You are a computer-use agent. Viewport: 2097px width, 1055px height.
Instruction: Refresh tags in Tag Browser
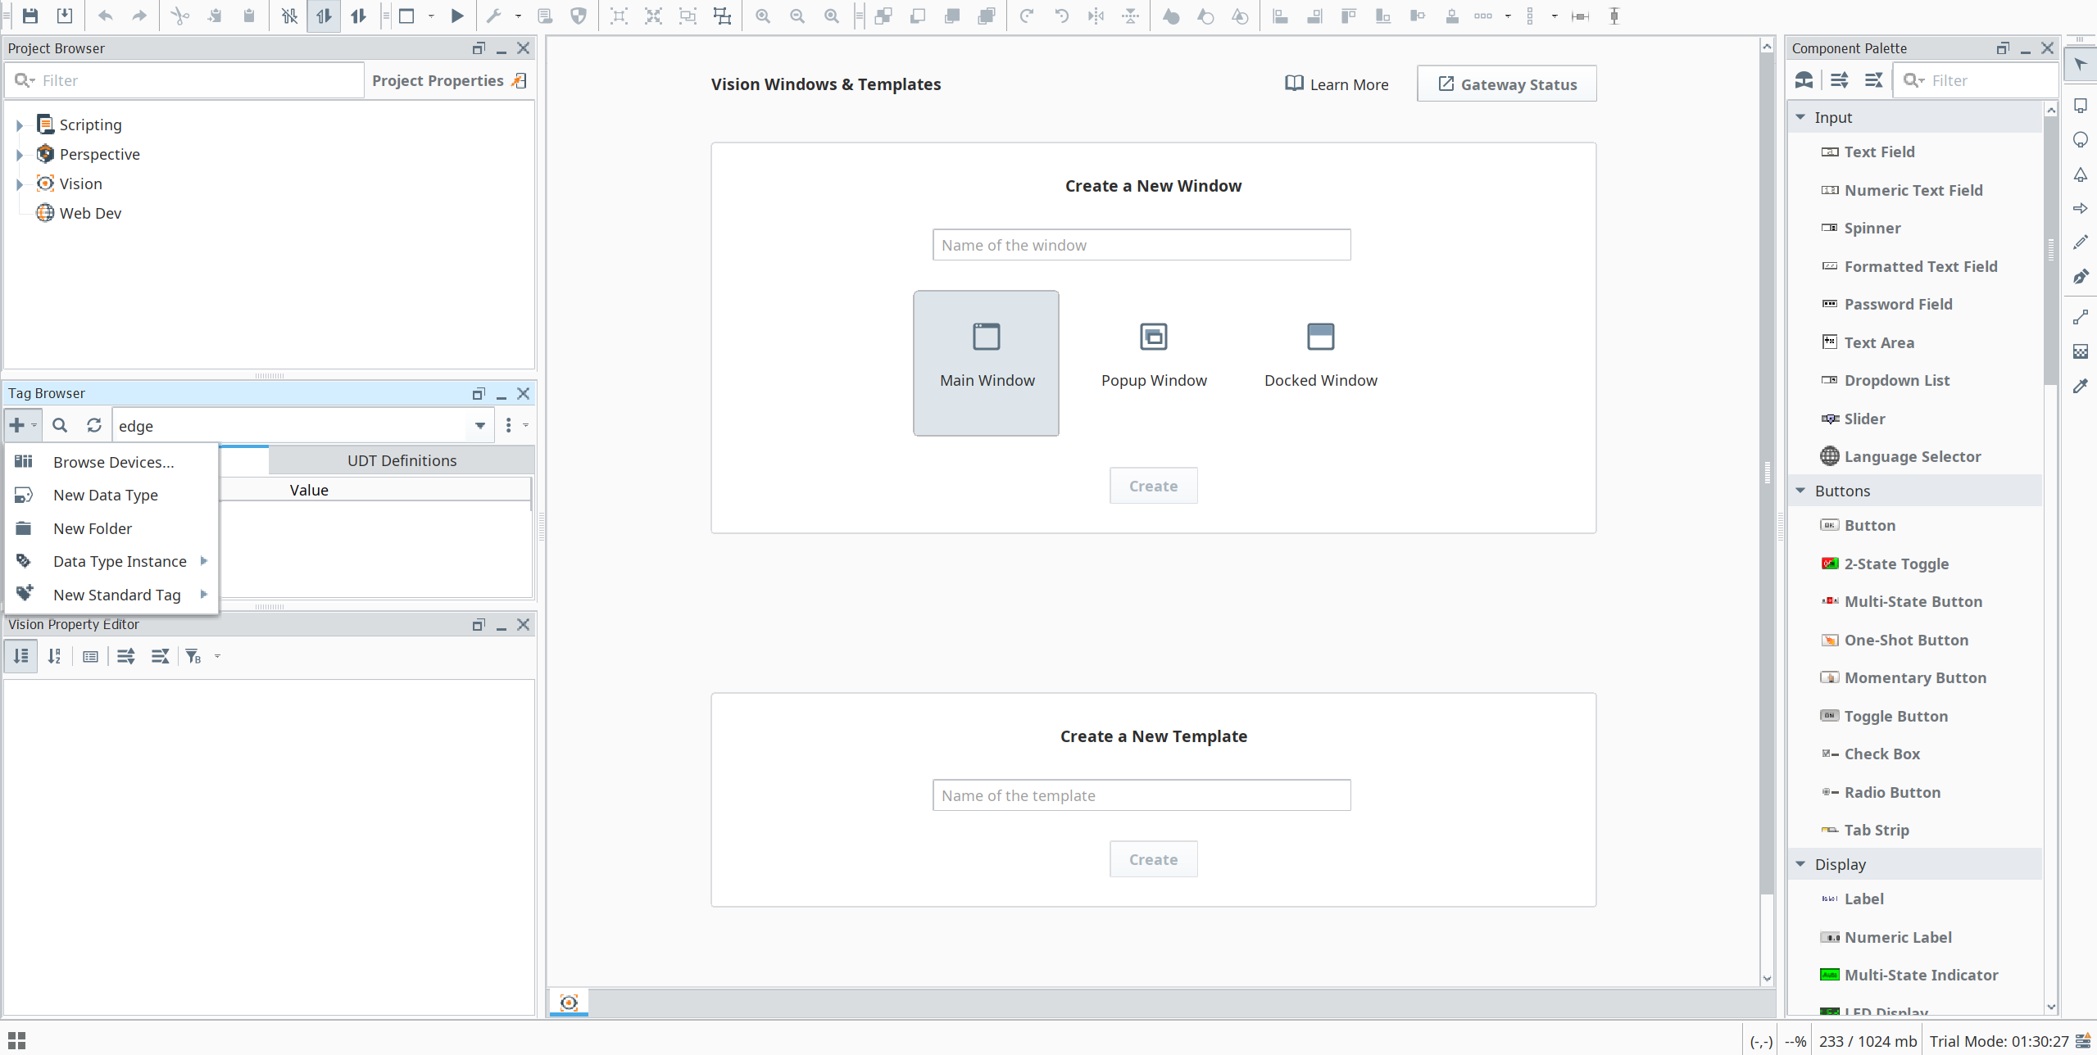(x=94, y=425)
